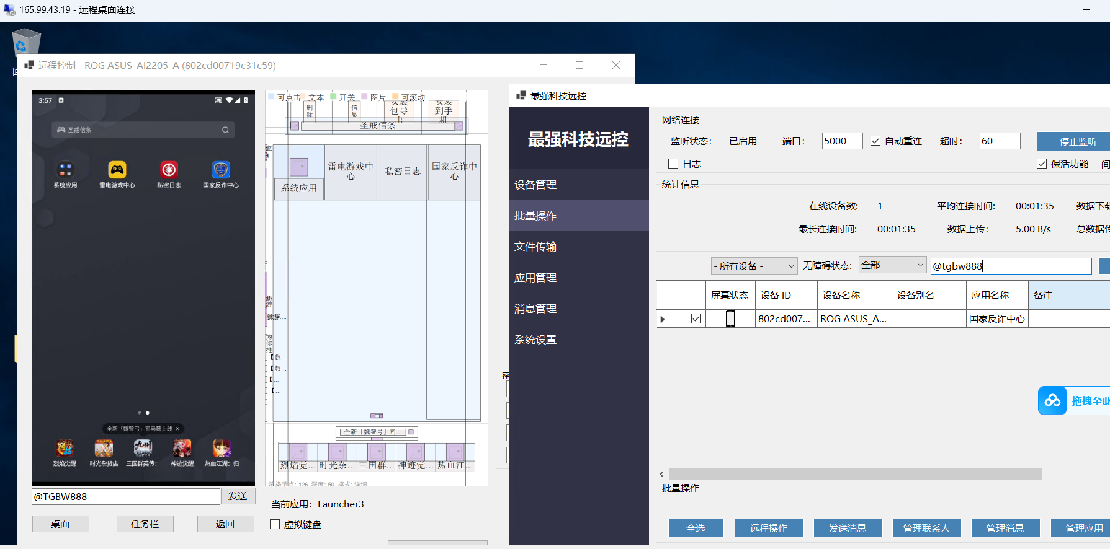Open the 无障碍状态 dropdown showing 全部

click(892, 265)
